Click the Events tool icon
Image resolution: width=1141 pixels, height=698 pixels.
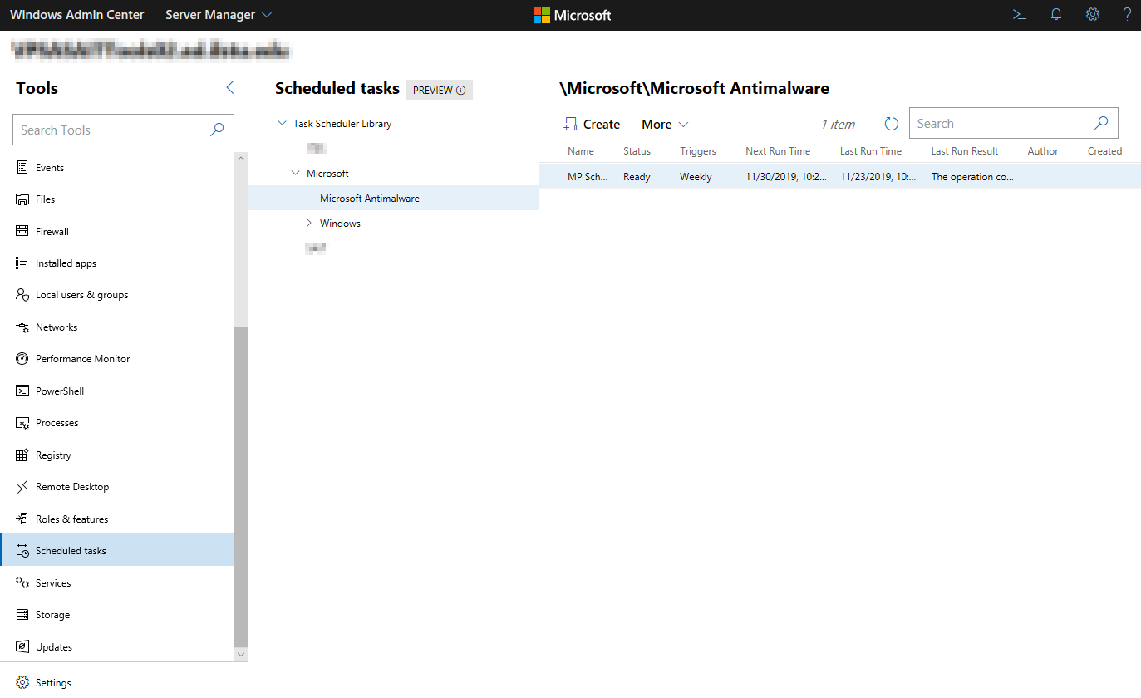pos(22,167)
